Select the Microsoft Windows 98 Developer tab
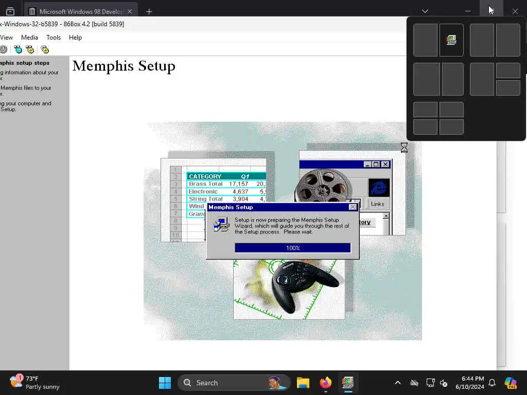Image resolution: width=527 pixels, height=395 pixels. tap(81, 11)
